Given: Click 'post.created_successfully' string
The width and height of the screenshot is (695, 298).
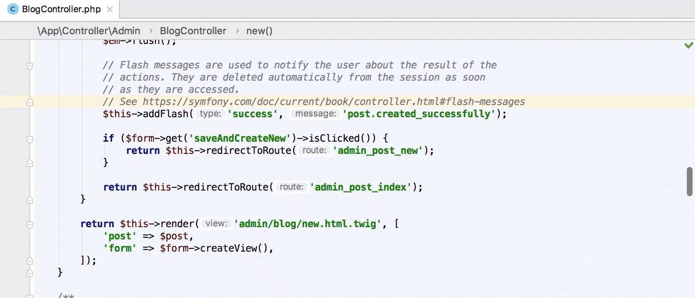Looking at the screenshot, I should pos(419,114).
